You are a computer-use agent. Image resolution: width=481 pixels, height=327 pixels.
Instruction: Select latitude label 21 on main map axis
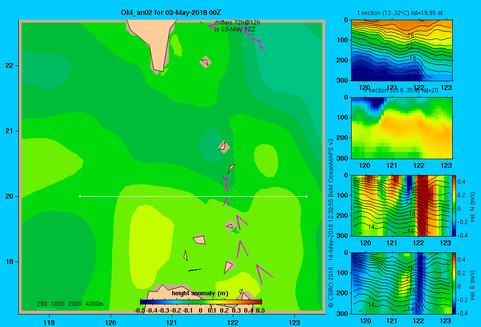(x=10, y=131)
